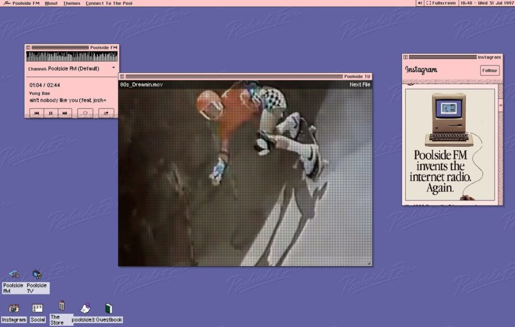Screen dimensions: 515x327
Task: Skip to previous track in Poolside FM player
Action: pyautogui.click(x=36, y=113)
